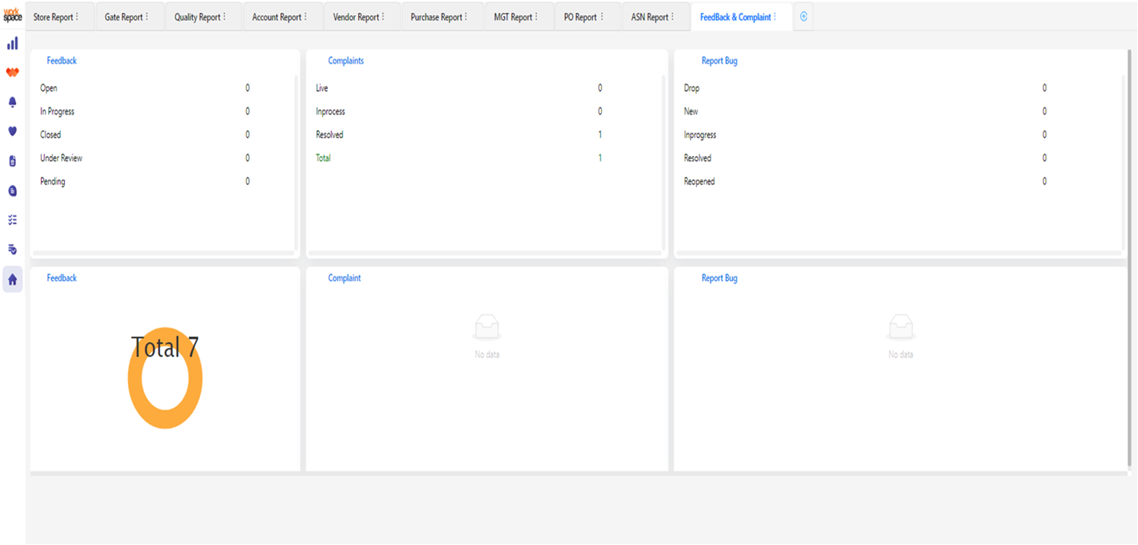Click the round document sidebar icon
The image size is (1138, 545).
(12, 190)
